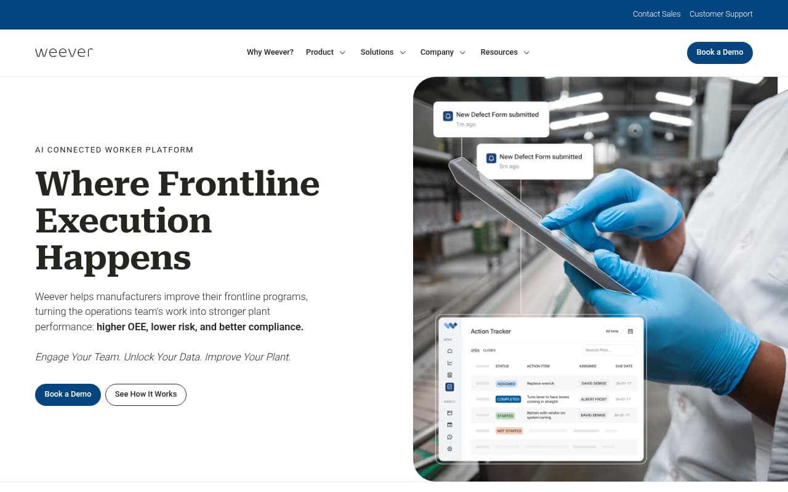788x492 pixels.
Task: Open the settings gear icon in sidebar
Action: point(449,449)
